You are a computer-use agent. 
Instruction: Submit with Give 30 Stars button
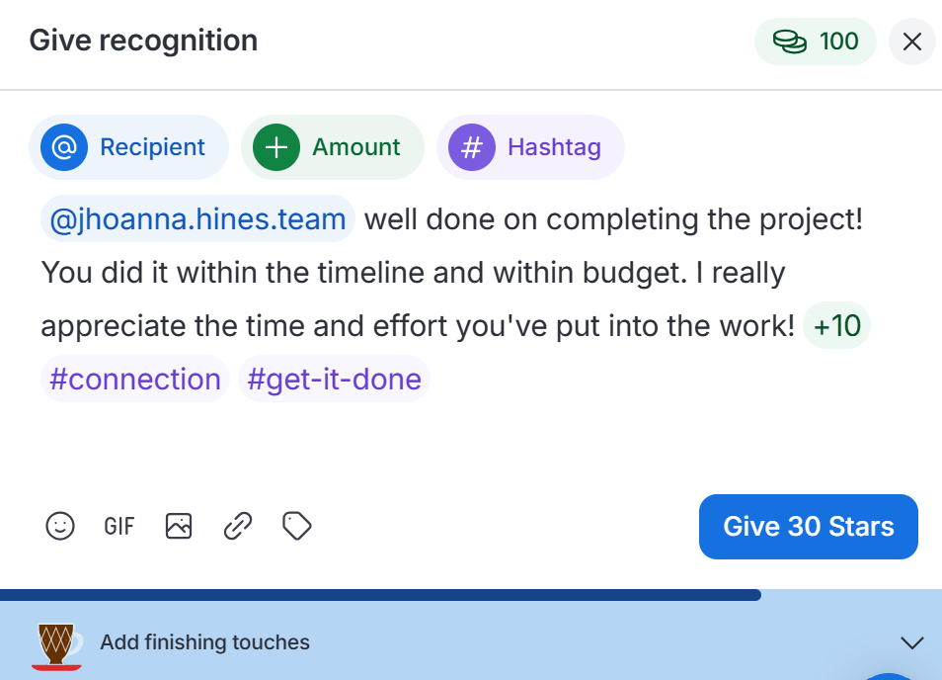808,527
